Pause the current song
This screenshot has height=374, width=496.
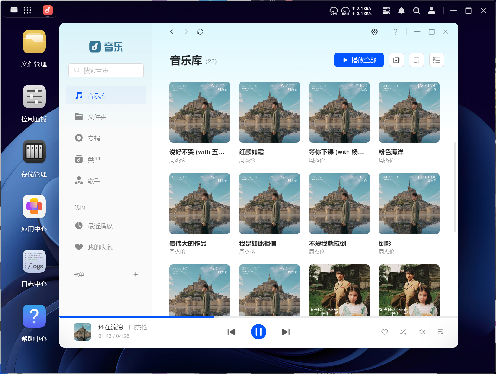point(258,332)
